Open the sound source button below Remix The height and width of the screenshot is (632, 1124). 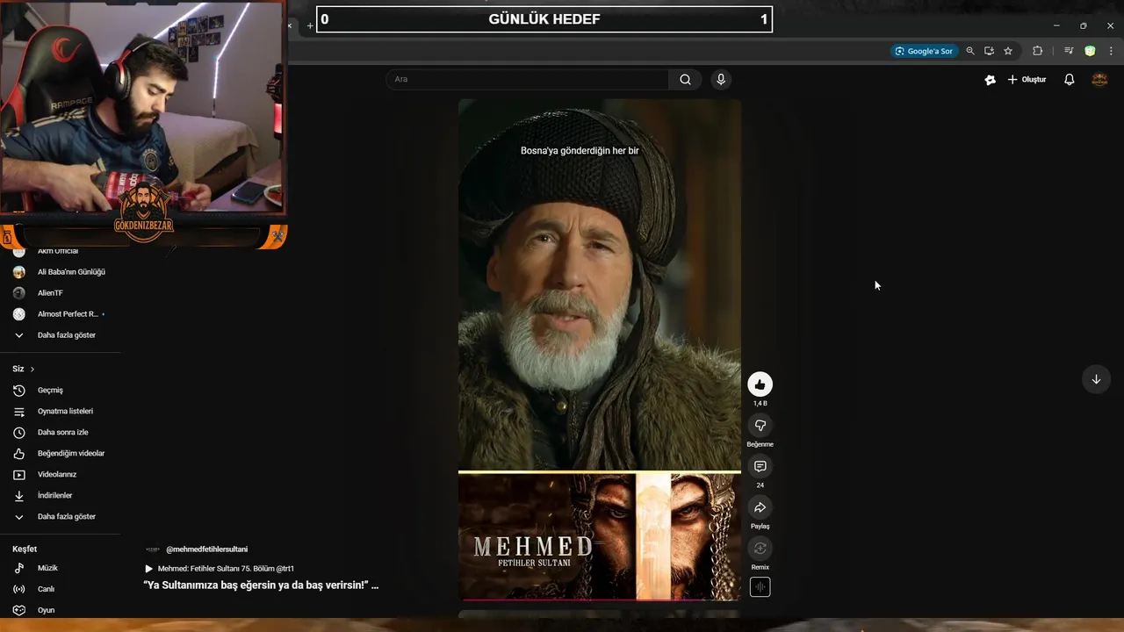coord(760,587)
